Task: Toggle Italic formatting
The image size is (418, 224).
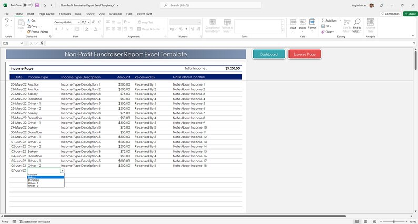Action: point(62,29)
